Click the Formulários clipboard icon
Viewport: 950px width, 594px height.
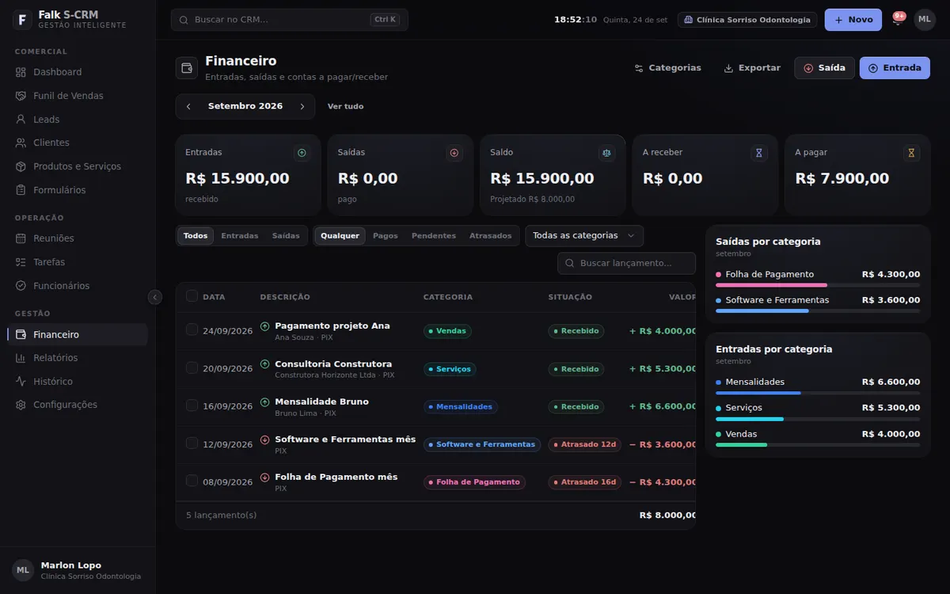pos(21,190)
